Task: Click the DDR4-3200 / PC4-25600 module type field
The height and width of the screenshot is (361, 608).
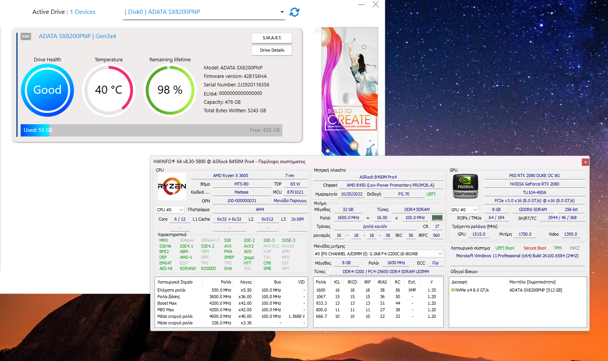Action: tap(386, 272)
